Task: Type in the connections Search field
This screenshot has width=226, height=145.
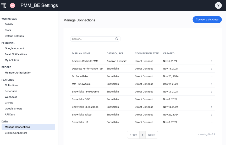Action: [93, 39]
